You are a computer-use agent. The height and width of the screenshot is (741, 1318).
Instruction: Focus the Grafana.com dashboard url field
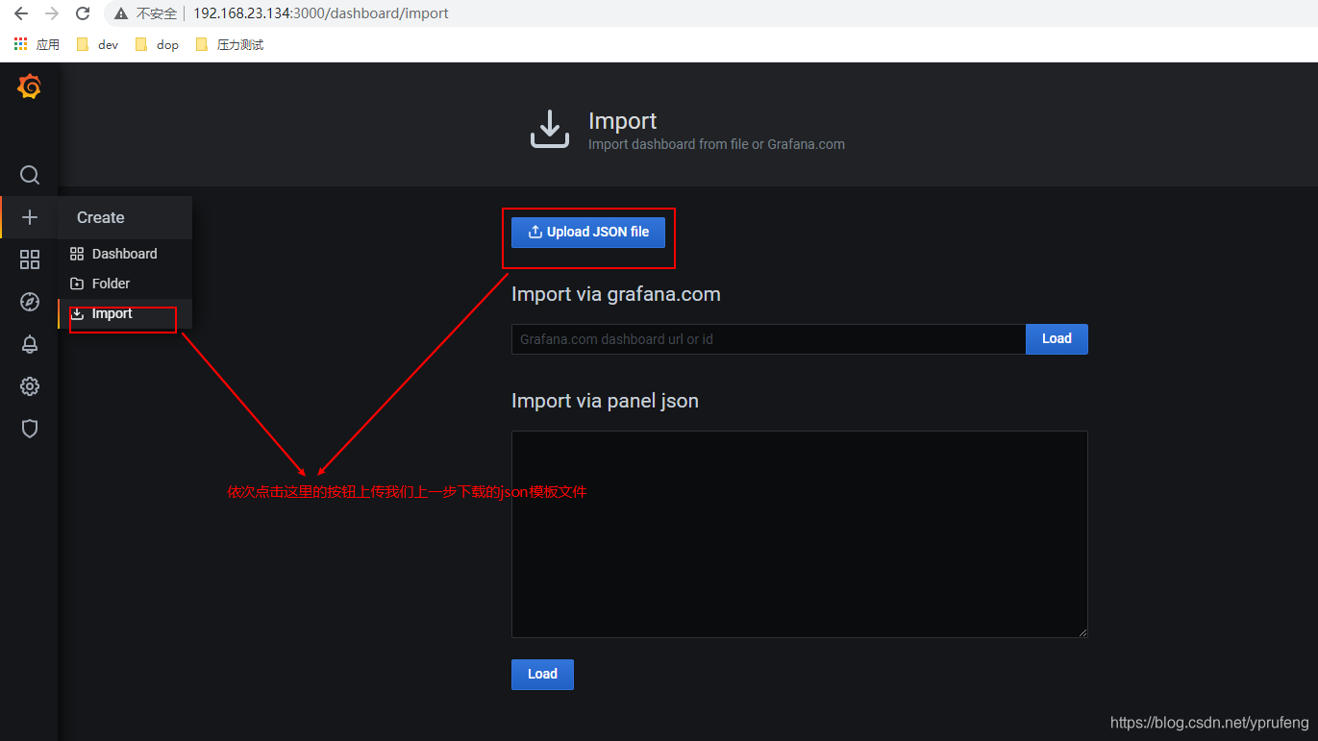coord(768,339)
